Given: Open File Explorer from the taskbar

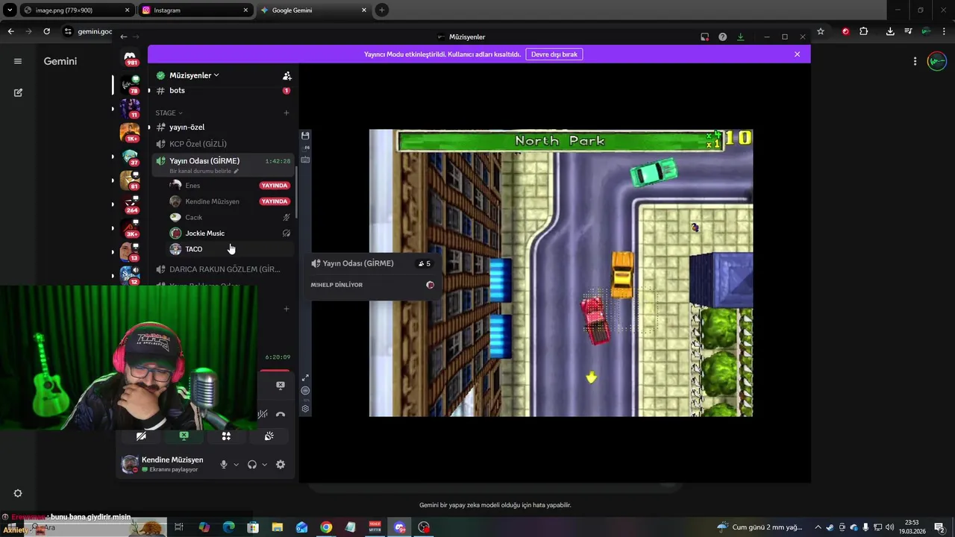Looking at the screenshot, I should pyautogui.click(x=277, y=527).
